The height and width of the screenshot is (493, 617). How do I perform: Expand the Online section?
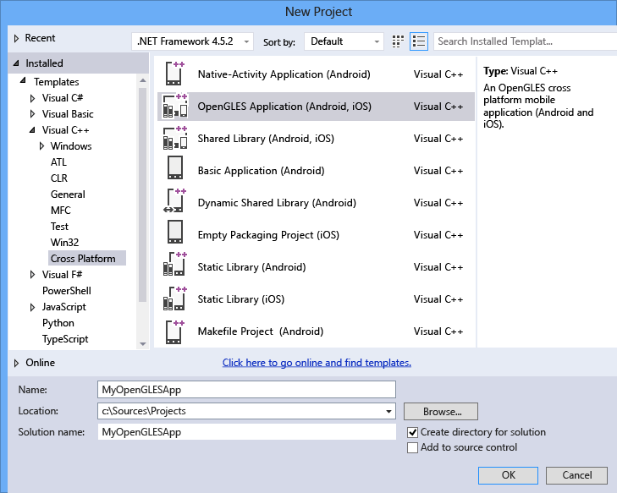[16, 363]
